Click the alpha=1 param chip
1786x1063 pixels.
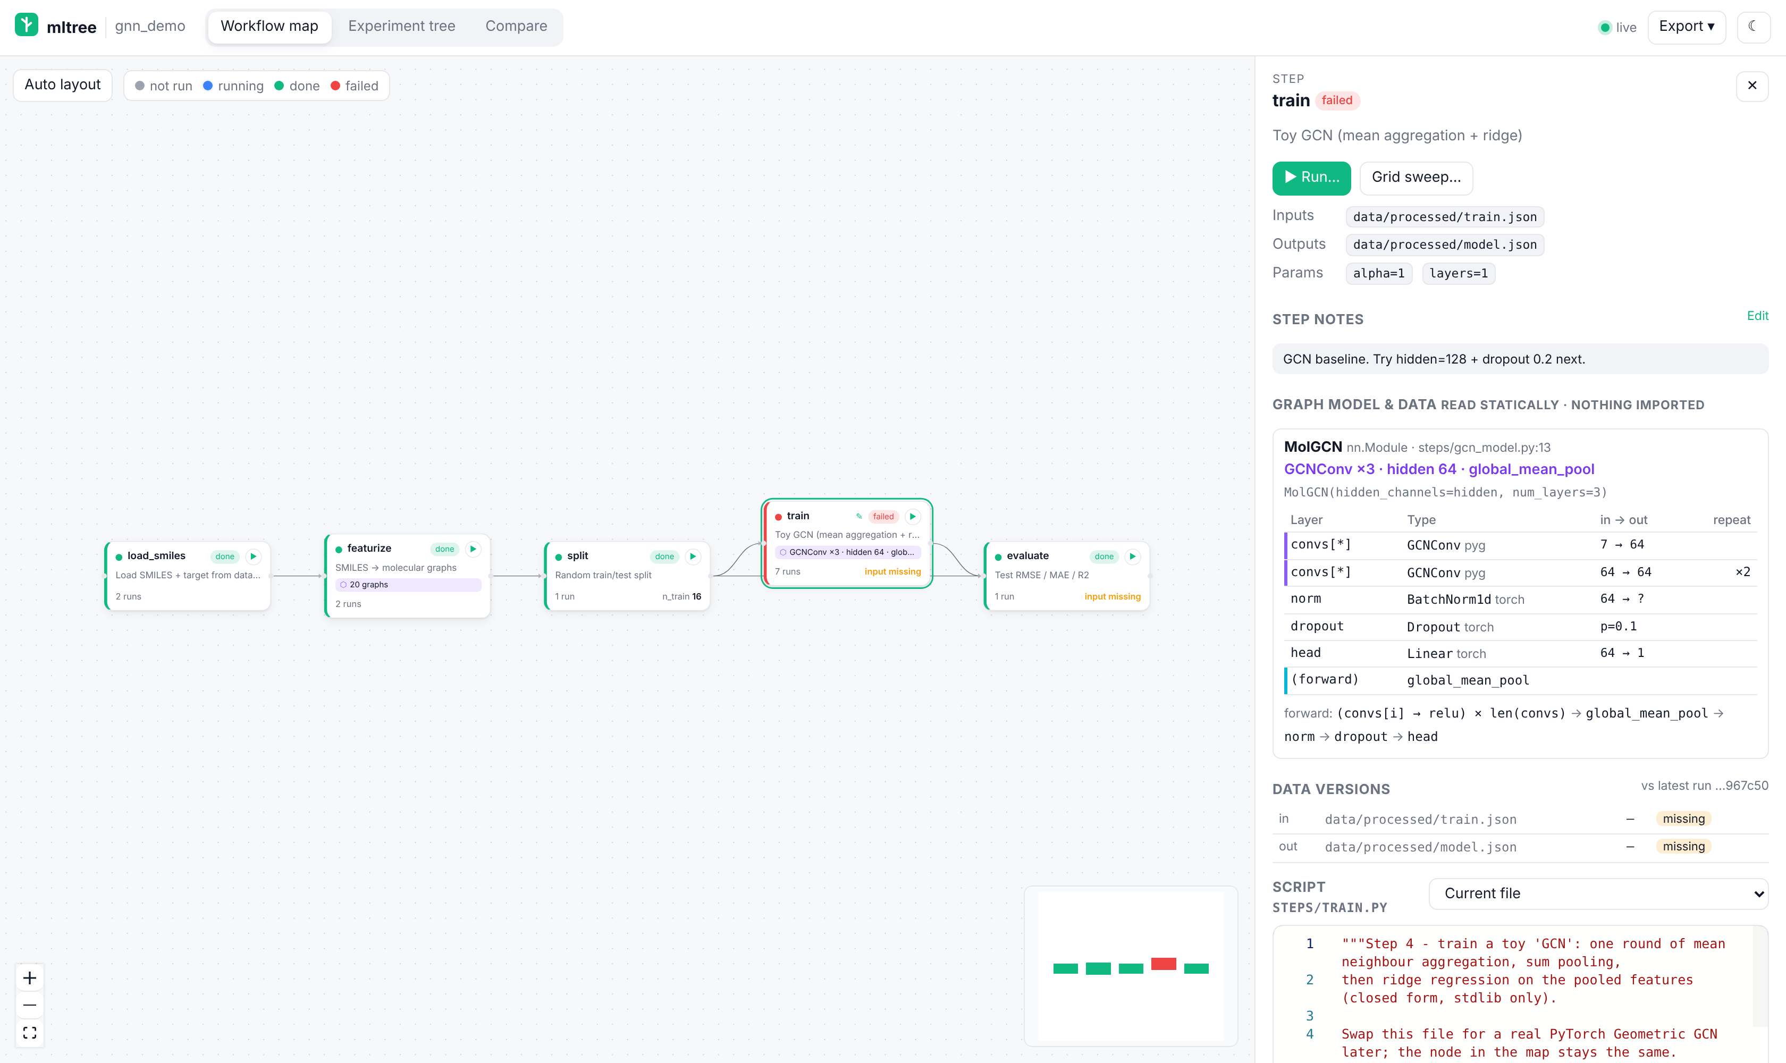click(x=1378, y=274)
